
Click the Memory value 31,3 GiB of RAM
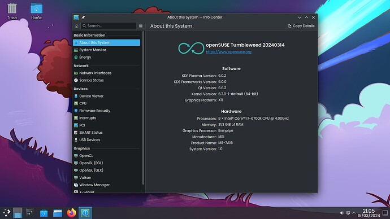(x=231, y=124)
